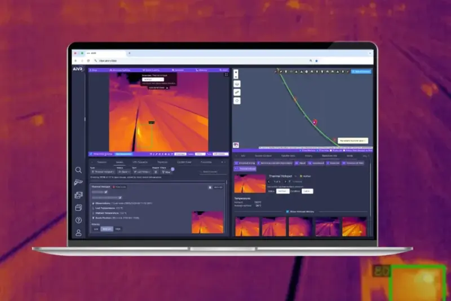This screenshot has height=301, width=451.
Task: Open the first hotspot history thumbnail
Action: click(x=247, y=226)
